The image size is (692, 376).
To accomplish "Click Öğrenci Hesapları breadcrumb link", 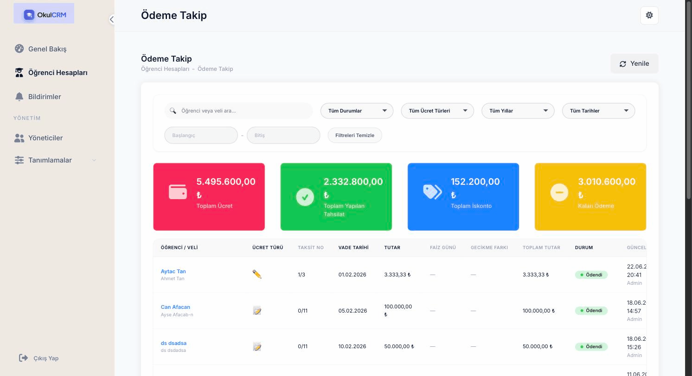I will [x=165, y=69].
